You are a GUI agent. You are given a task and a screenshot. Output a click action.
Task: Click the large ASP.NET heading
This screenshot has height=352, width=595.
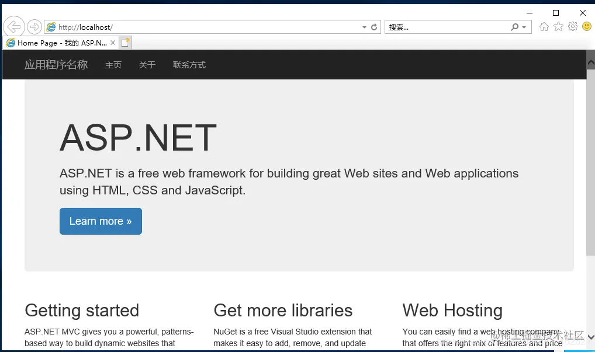point(138,138)
